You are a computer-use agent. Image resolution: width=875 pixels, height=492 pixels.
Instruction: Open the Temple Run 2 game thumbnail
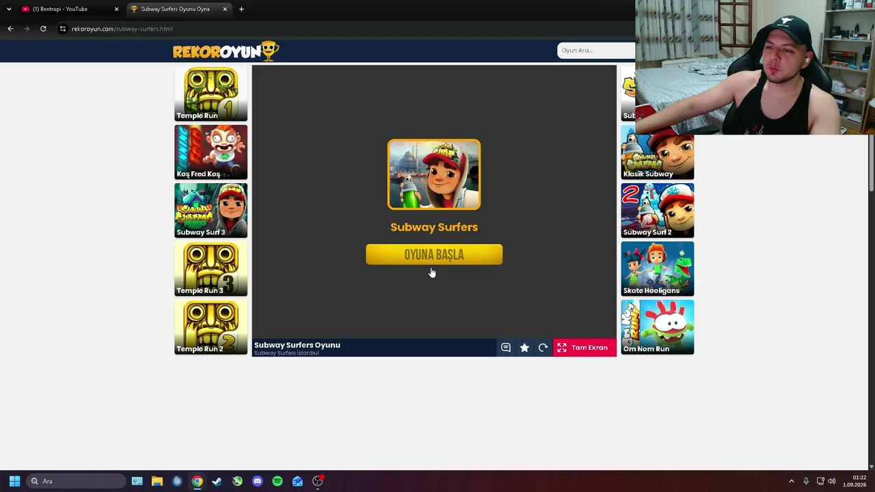click(211, 327)
